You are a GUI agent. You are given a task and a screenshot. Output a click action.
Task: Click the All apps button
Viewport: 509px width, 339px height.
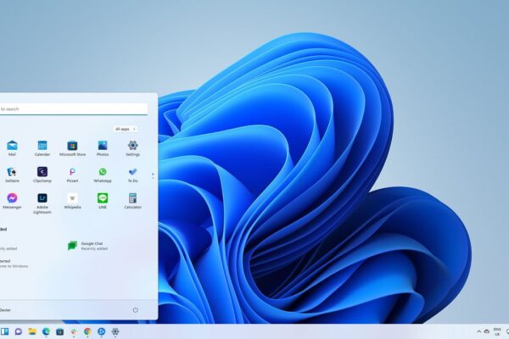point(126,129)
